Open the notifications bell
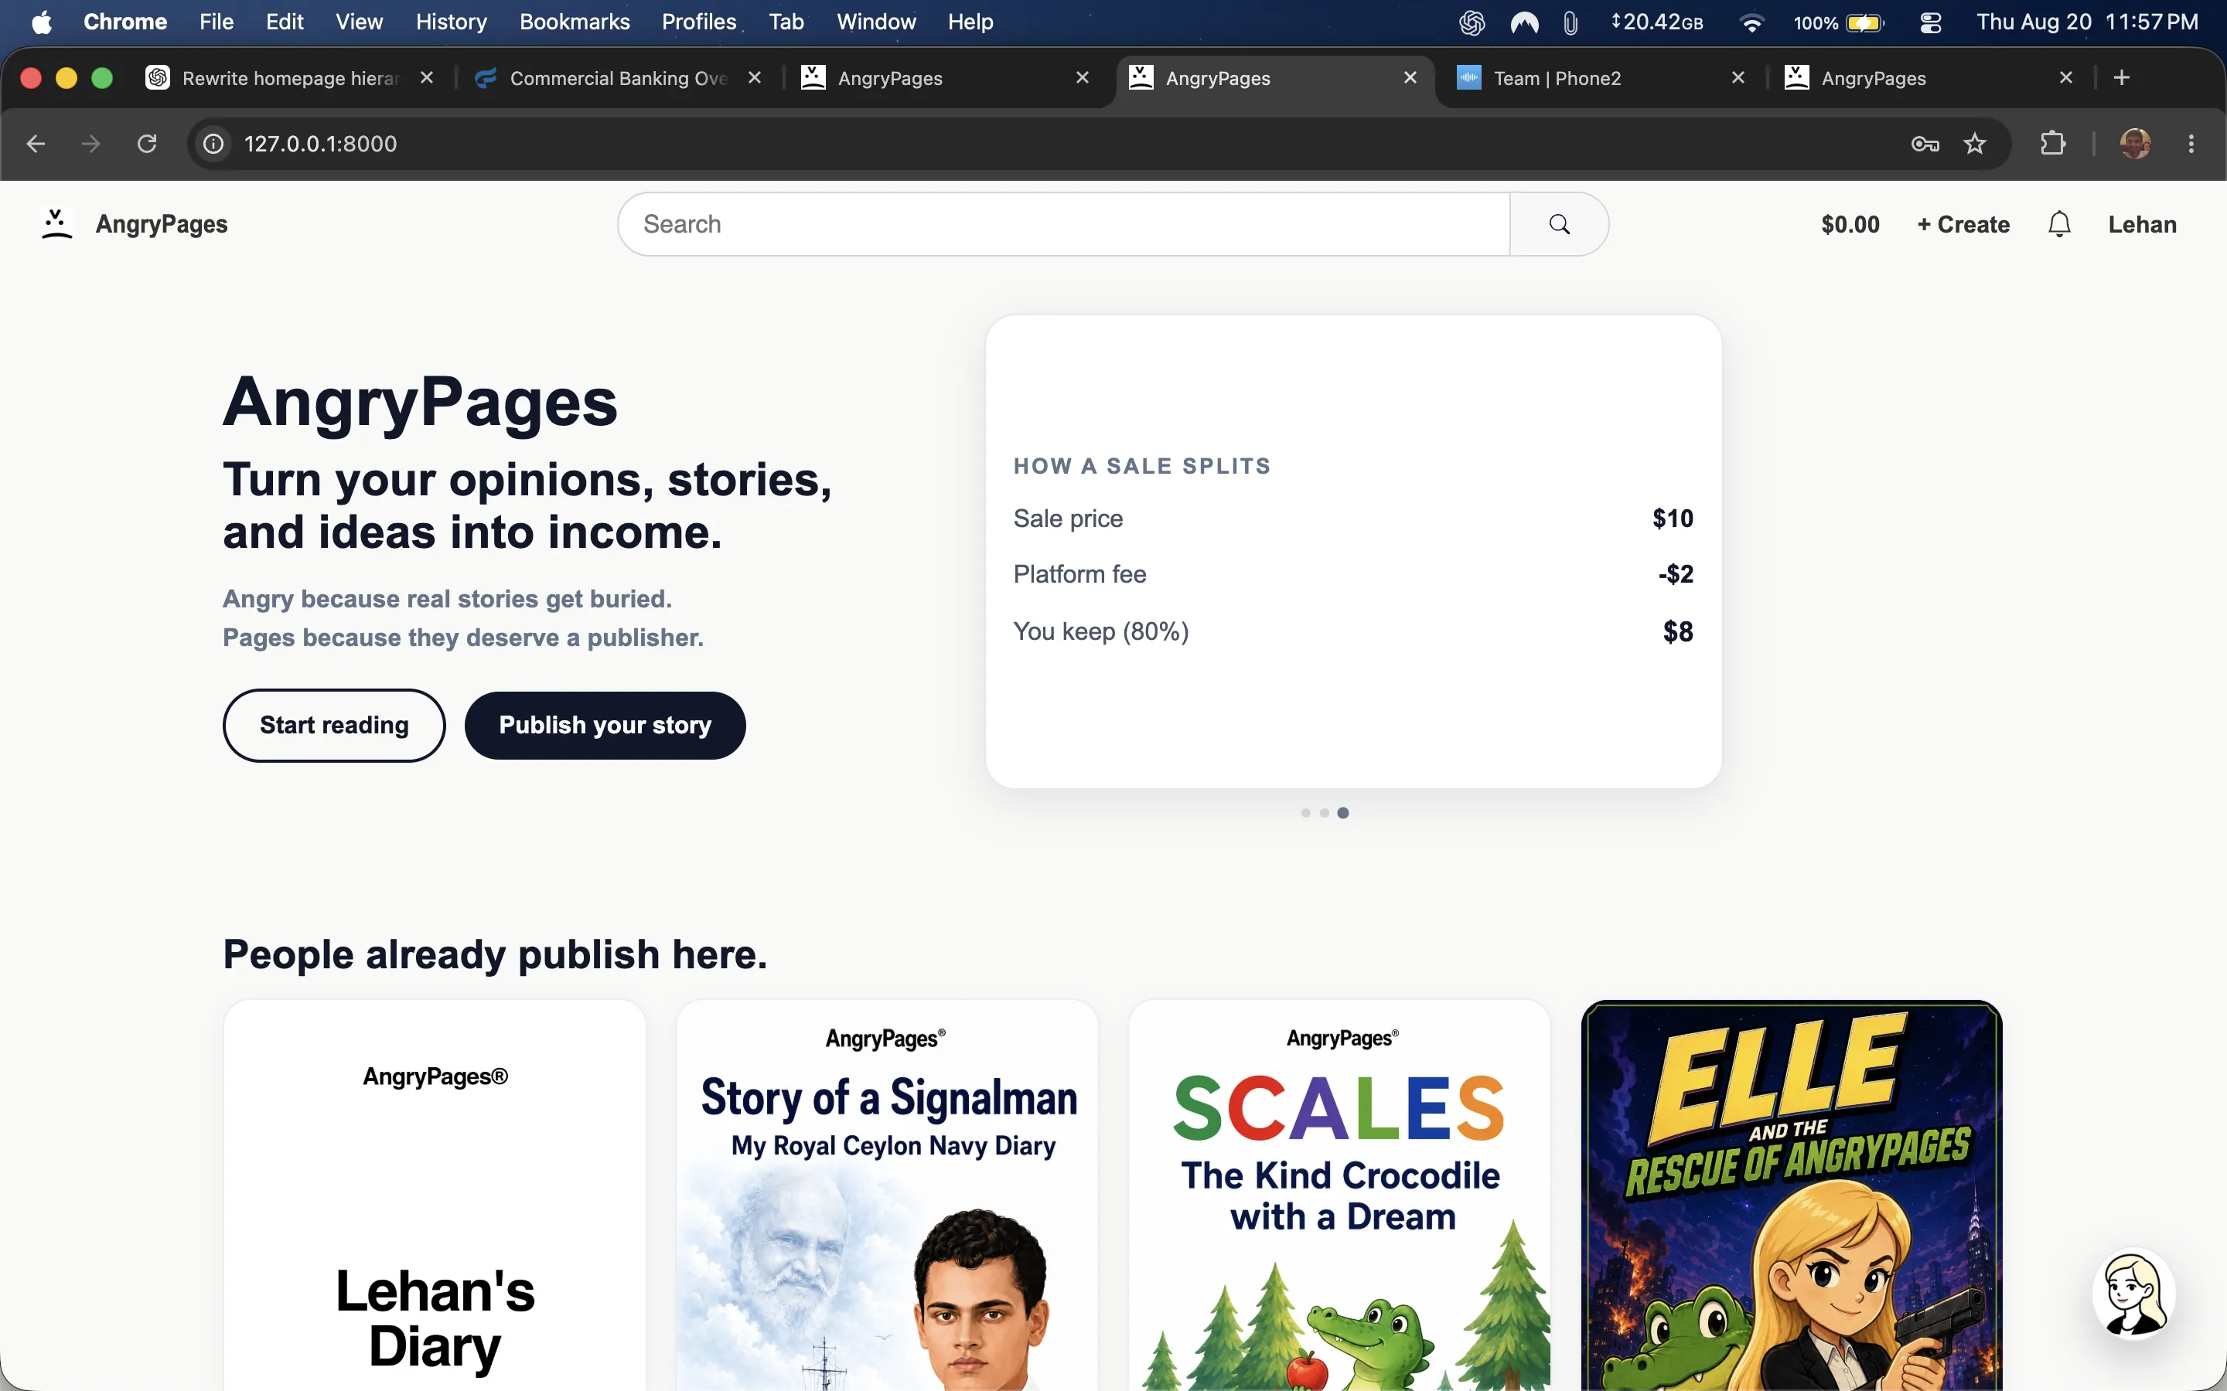The height and width of the screenshot is (1391, 2227). coord(2059,223)
